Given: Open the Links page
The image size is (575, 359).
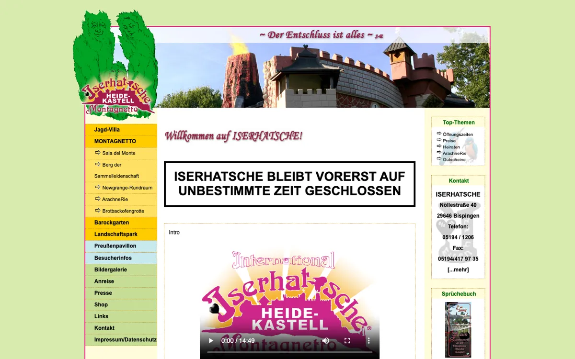Looking at the screenshot, I should click(121, 316).
